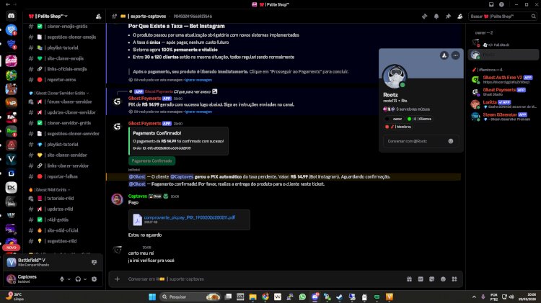541x303 pixels.
Task: Open more options in Rootz profile
Action: (455, 55)
